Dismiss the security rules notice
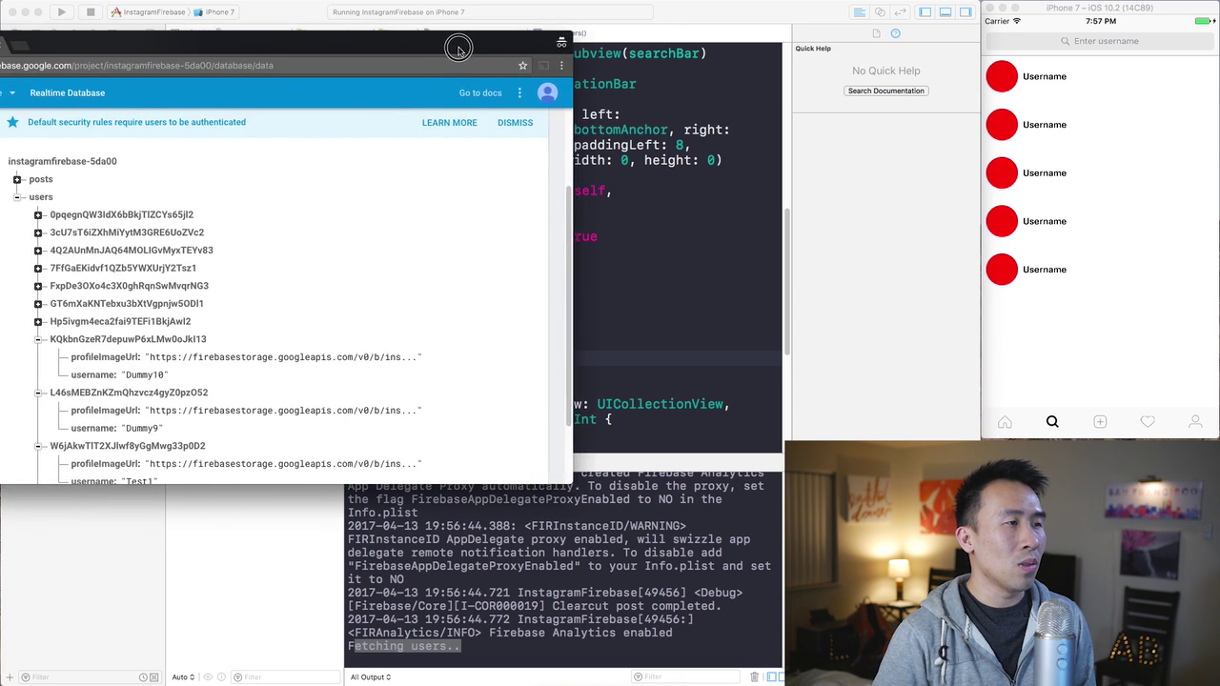This screenshot has height=686, width=1220. (515, 123)
